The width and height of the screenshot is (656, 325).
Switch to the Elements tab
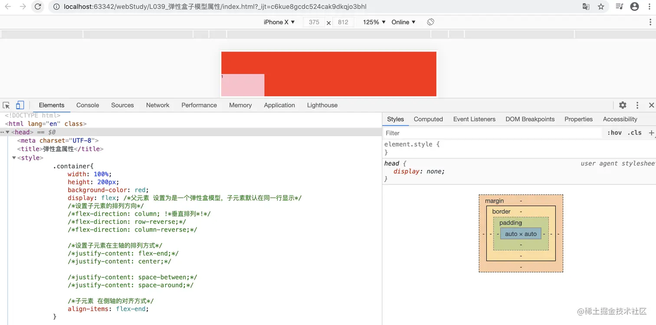pos(52,105)
